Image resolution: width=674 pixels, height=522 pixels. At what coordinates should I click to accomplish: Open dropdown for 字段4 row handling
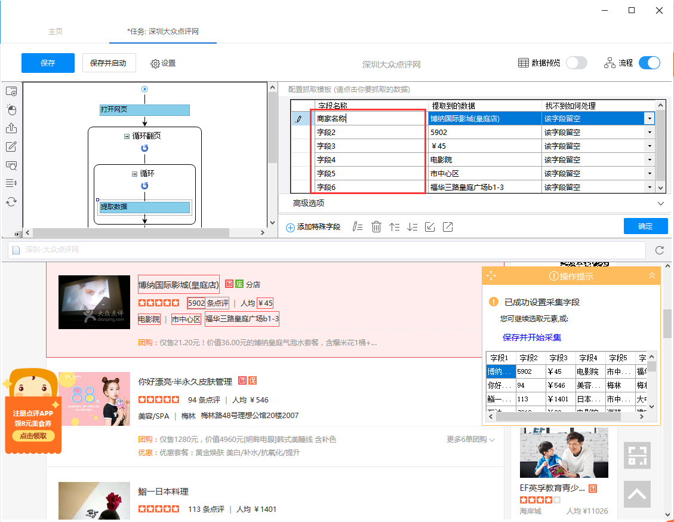(650, 160)
